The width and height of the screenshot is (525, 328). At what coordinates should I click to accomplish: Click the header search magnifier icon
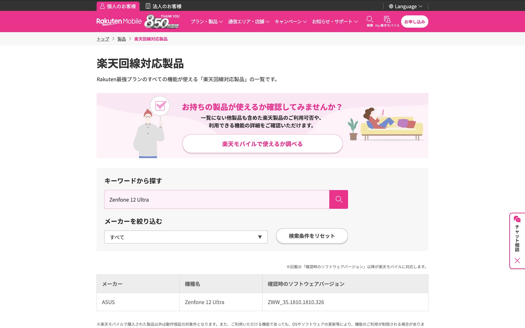tap(370, 20)
